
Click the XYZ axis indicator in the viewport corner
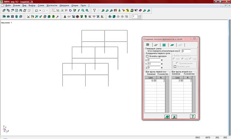point(6,129)
